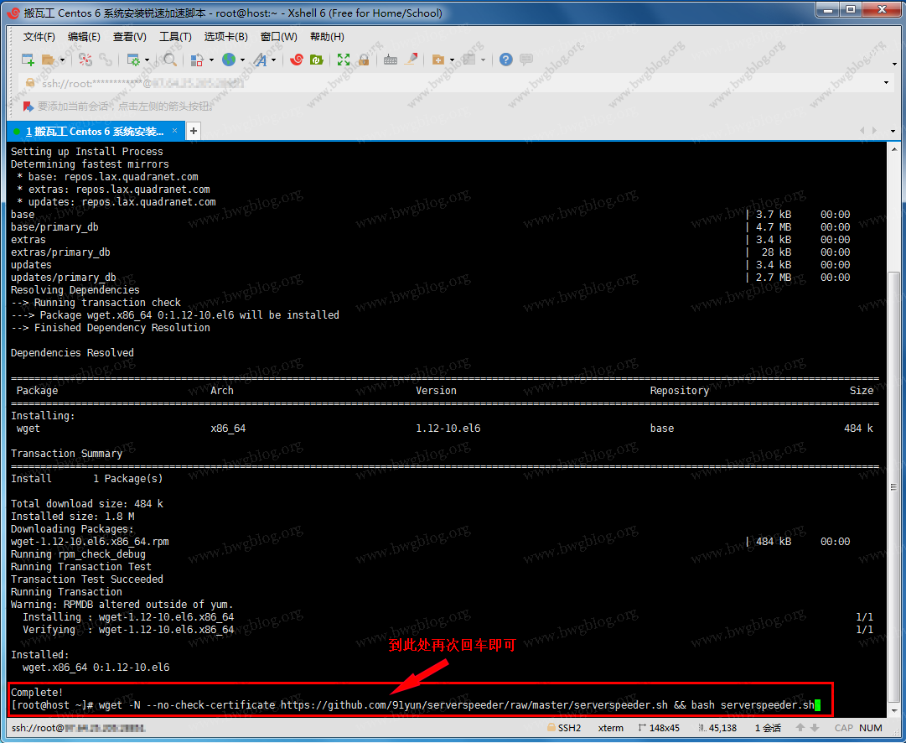The height and width of the screenshot is (743, 906).
Task: Click the ssh://root address bar field
Action: coord(457,83)
